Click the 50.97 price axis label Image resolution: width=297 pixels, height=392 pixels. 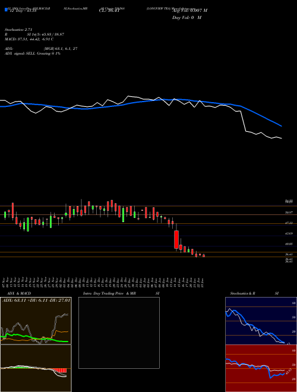tap(289, 213)
